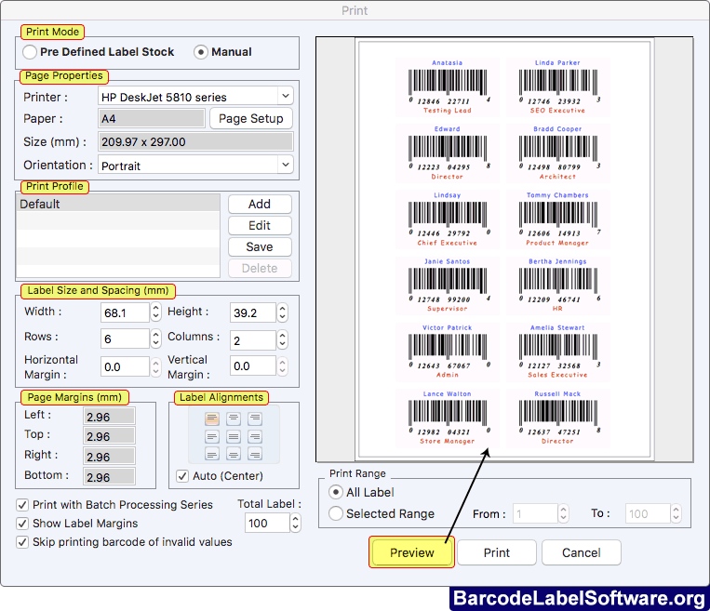Click the Columns field showing 2
710x611 pixels.
point(253,339)
